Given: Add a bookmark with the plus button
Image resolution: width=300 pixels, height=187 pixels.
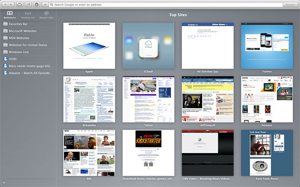Looking at the screenshot, I should [x=45, y=5].
